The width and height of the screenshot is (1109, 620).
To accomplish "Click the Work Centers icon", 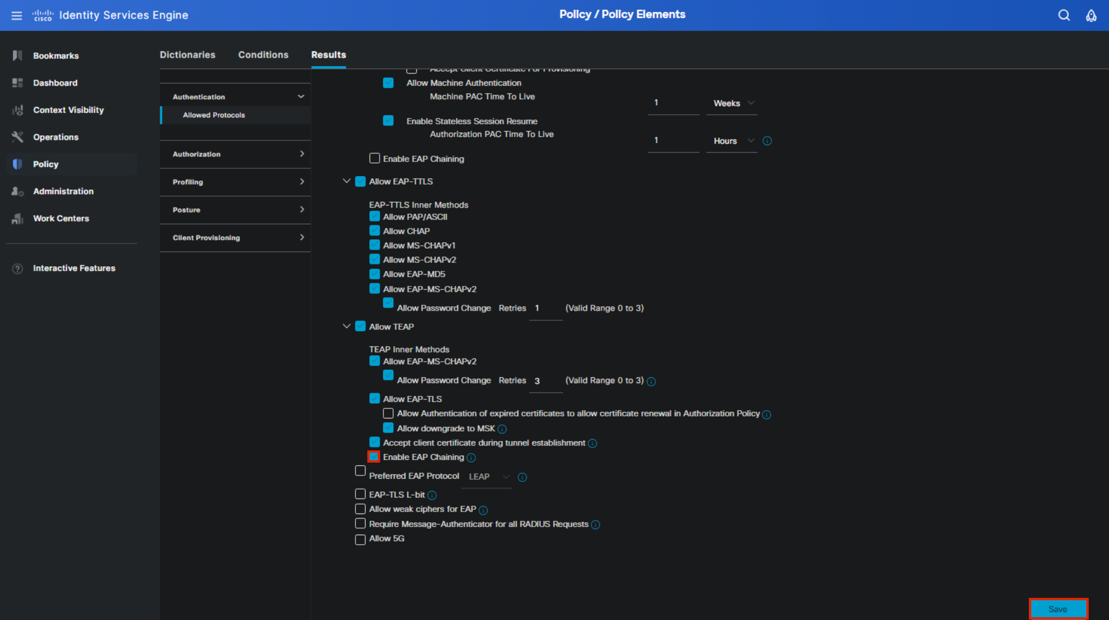I will pyautogui.click(x=17, y=219).
